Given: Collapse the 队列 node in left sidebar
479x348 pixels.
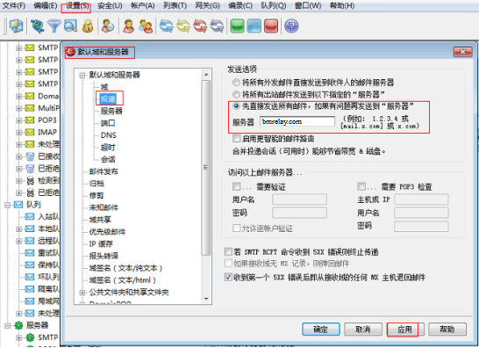Looking at the screenshot, I should [x=8, y=205].
